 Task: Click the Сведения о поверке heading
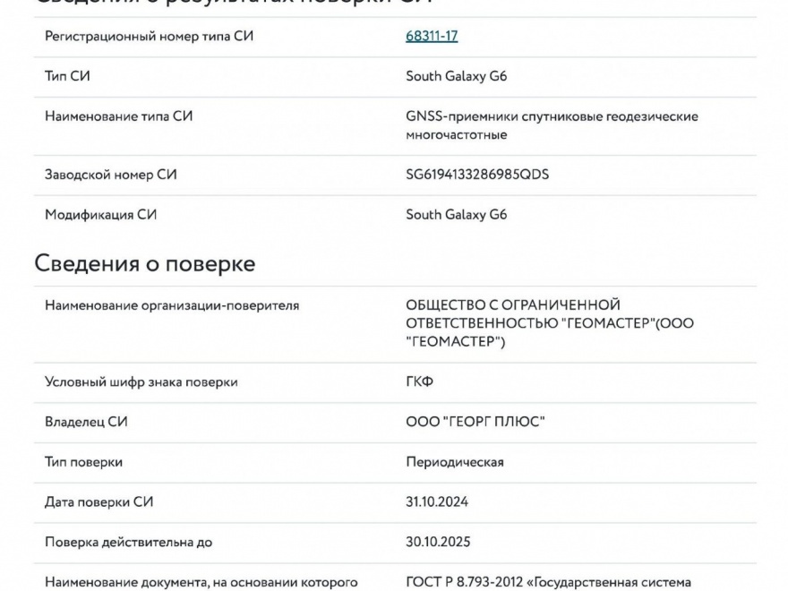pos(145,264)
